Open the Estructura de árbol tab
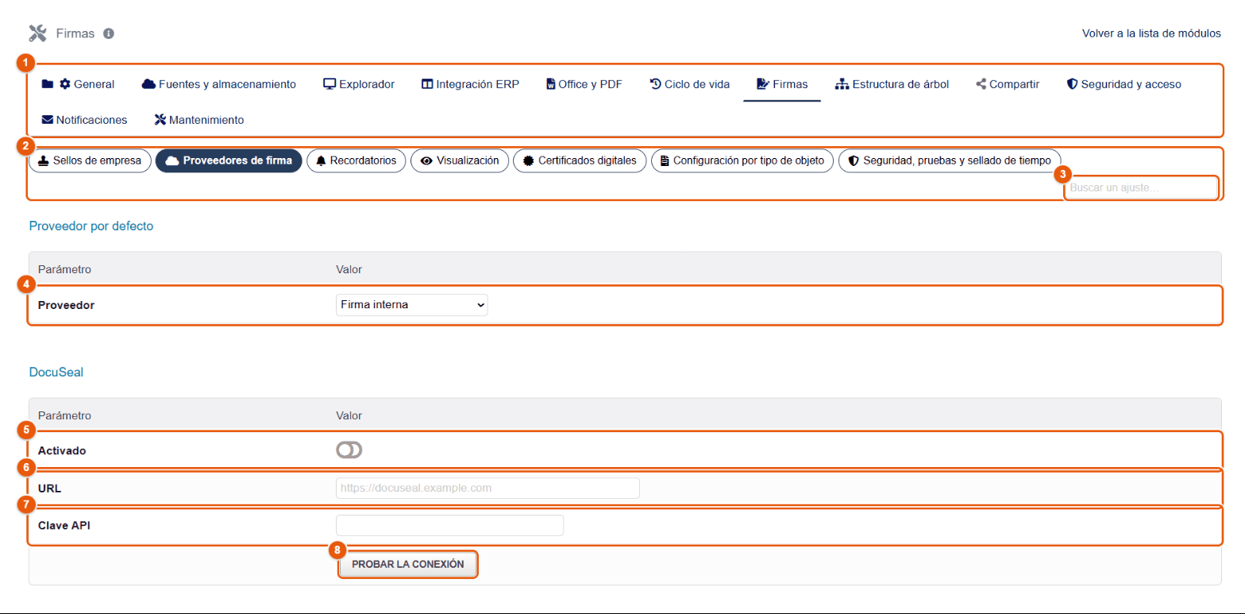 coord(892,84)
